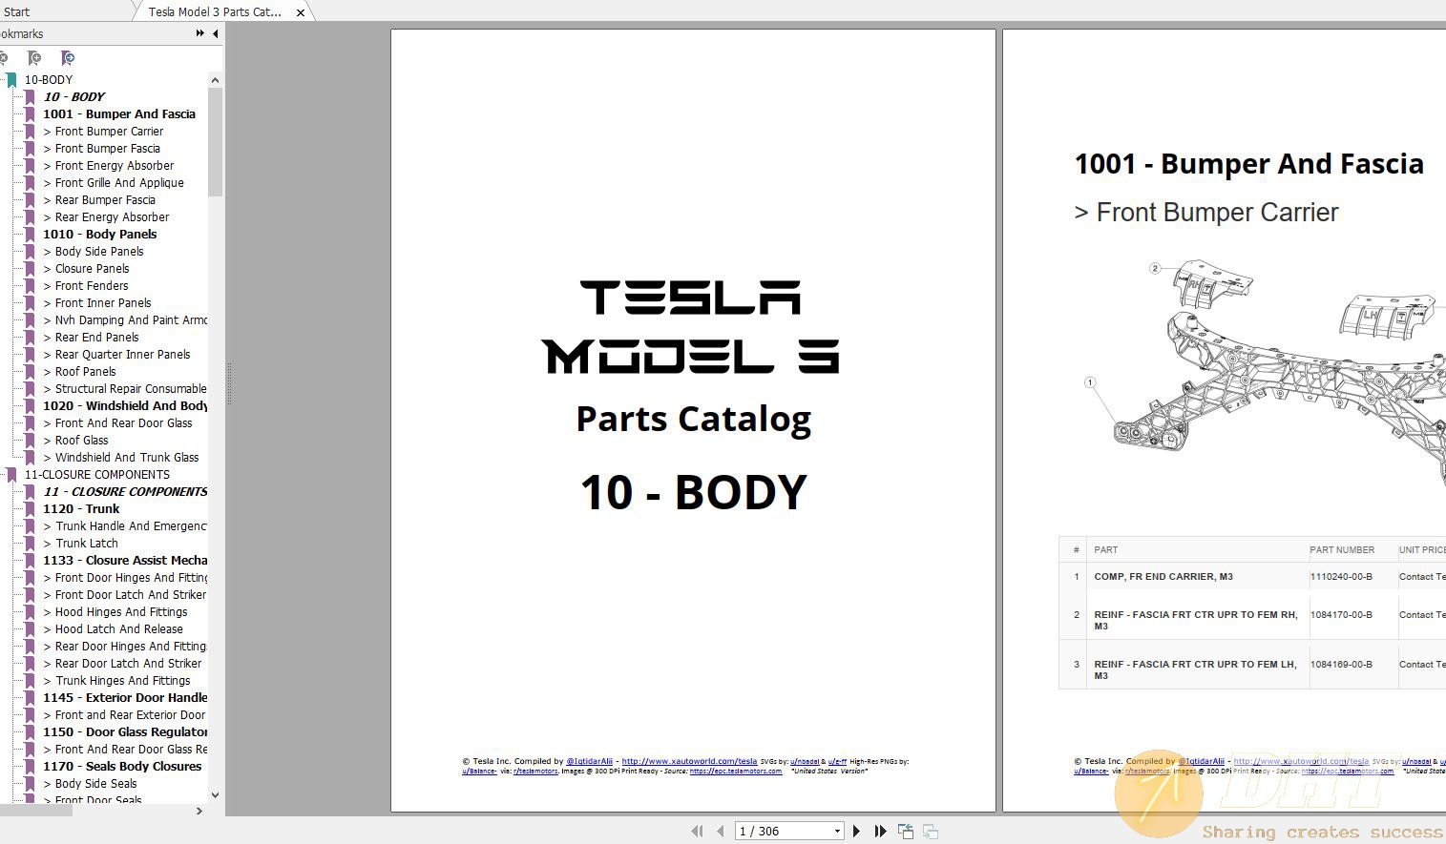Open the page number dropdown
The height and width of the screenshot is (844, 1446).
[837, 832]
